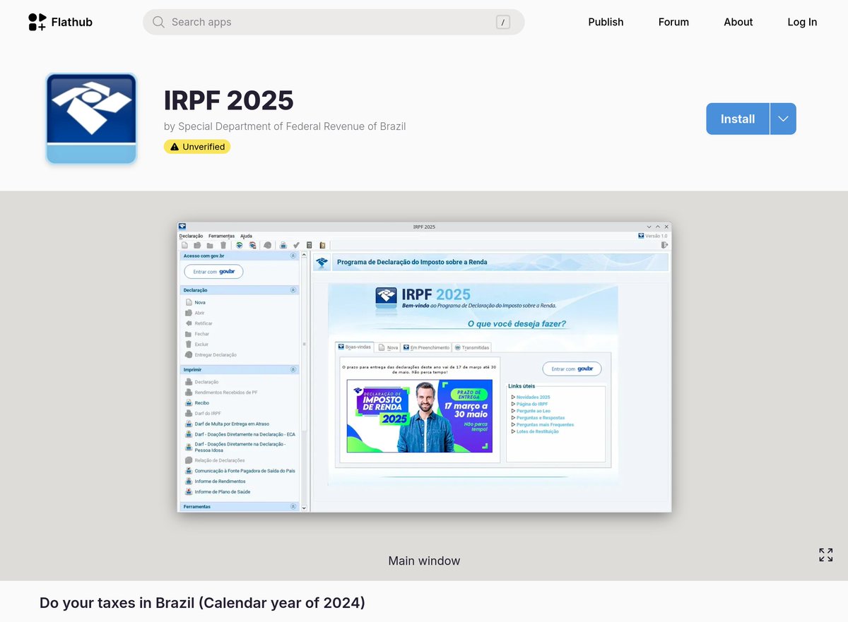Collapse the 'Acesso com gov.br' panel

[293, 256]
